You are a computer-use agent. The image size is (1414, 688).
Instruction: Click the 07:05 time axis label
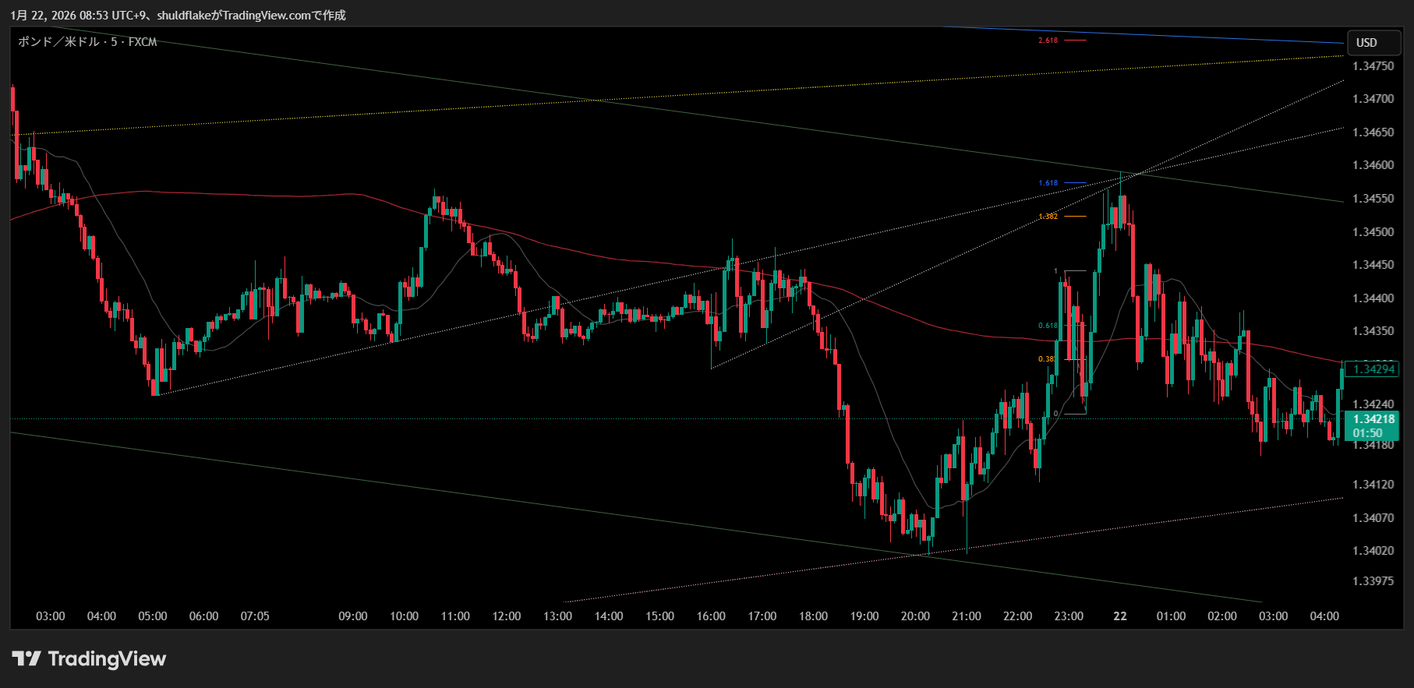[255, 616]
